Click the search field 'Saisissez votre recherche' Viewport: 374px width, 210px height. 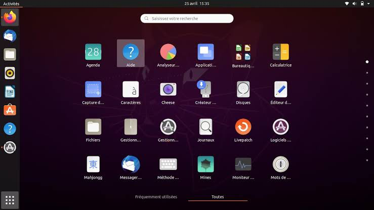pyautogui.click(x=187, y=18)
